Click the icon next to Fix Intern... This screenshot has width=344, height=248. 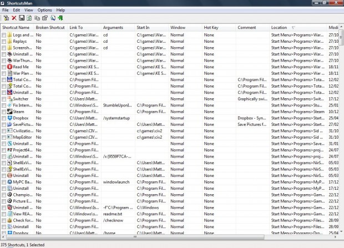pos(9,105)
